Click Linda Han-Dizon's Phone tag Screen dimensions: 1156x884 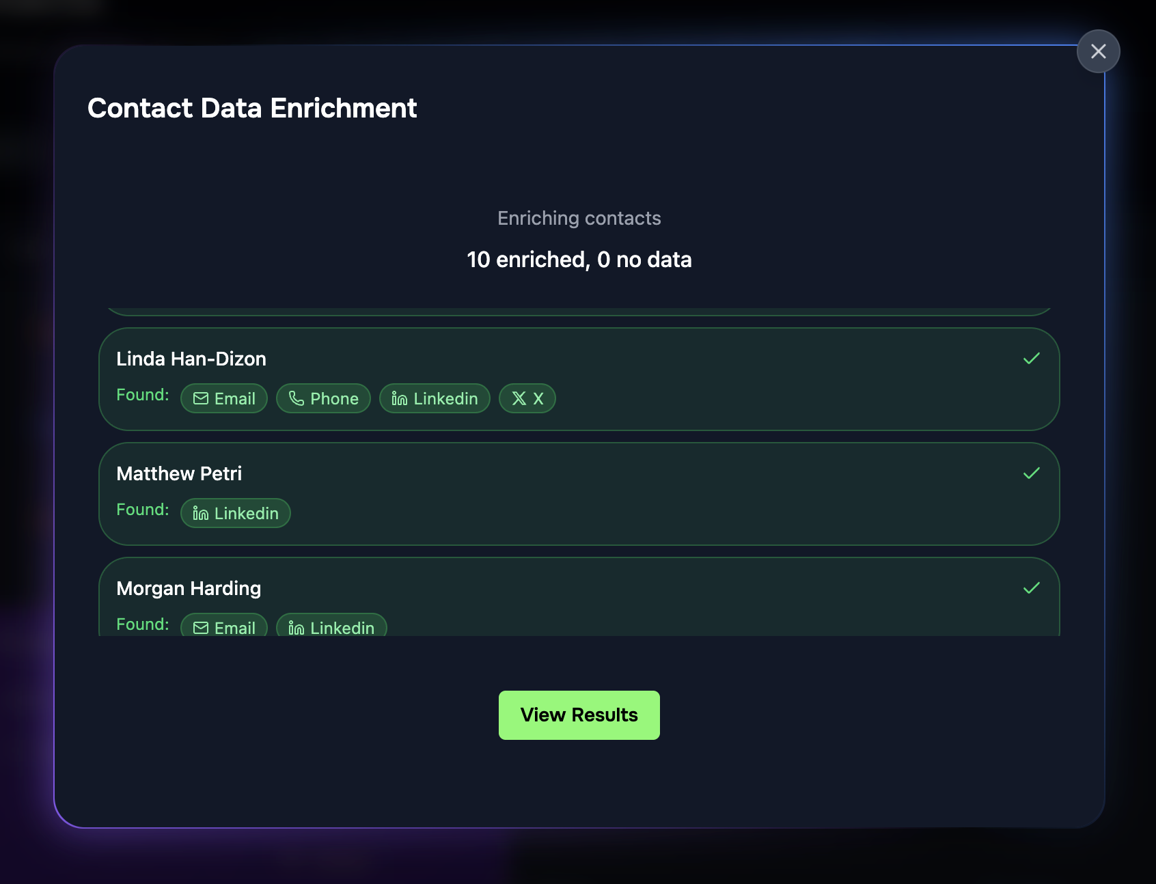pos(323,398)
